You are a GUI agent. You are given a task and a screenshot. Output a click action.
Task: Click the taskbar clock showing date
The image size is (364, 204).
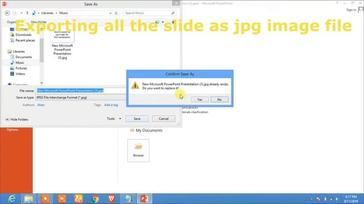coord(351,199)
